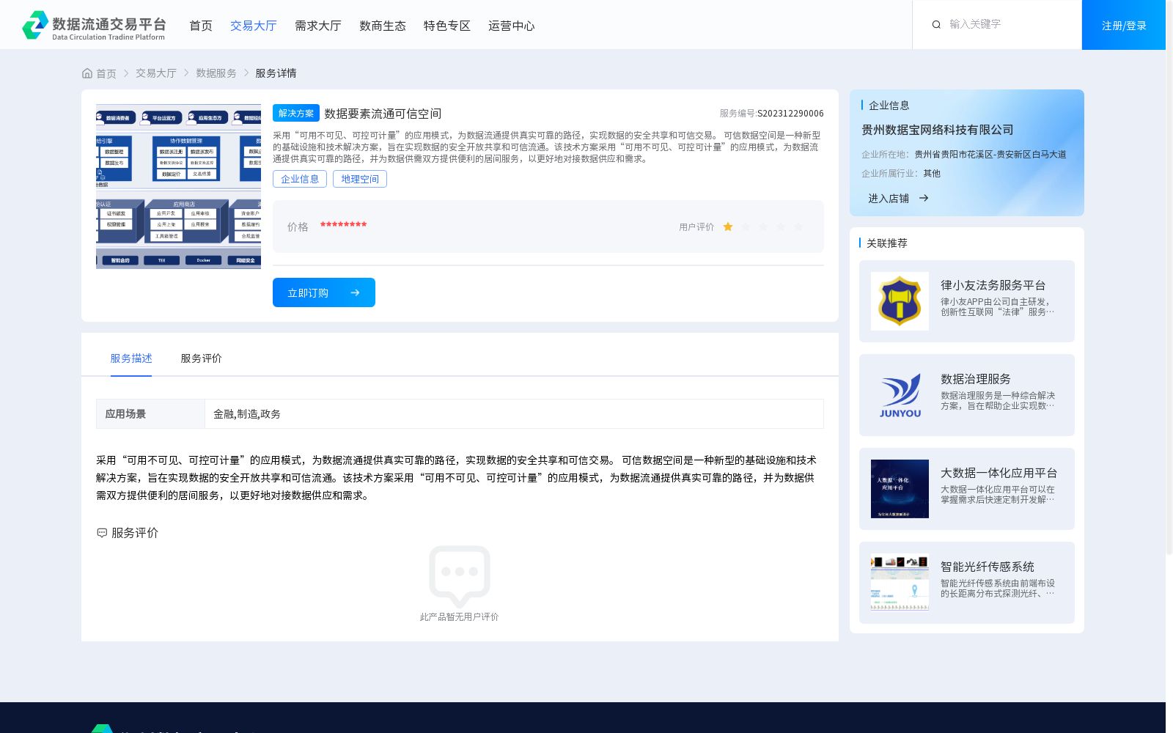The image size is (1173, 733).
Task: Click the masked price asterisks
Action: pos(343,225)
